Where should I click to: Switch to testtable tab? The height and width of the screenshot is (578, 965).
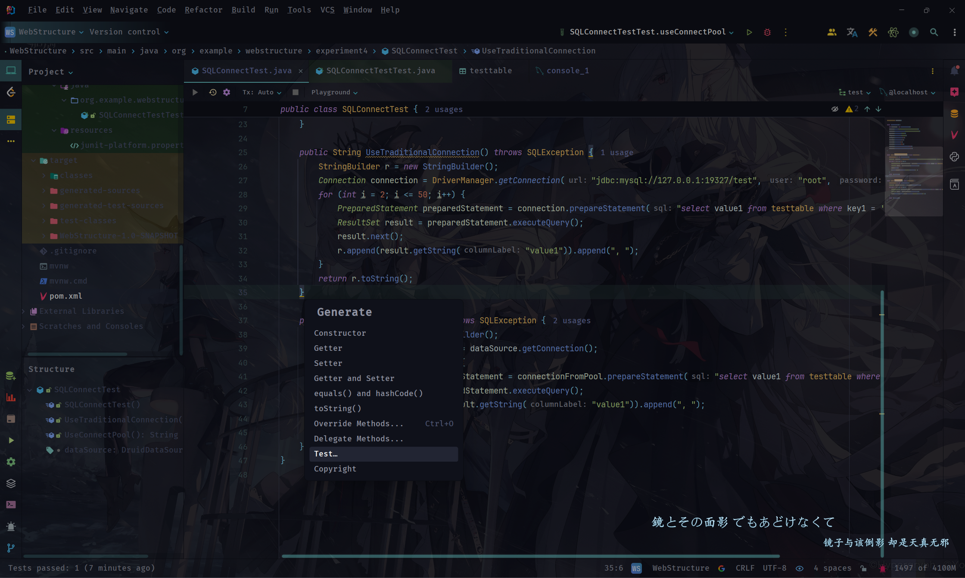486,71
